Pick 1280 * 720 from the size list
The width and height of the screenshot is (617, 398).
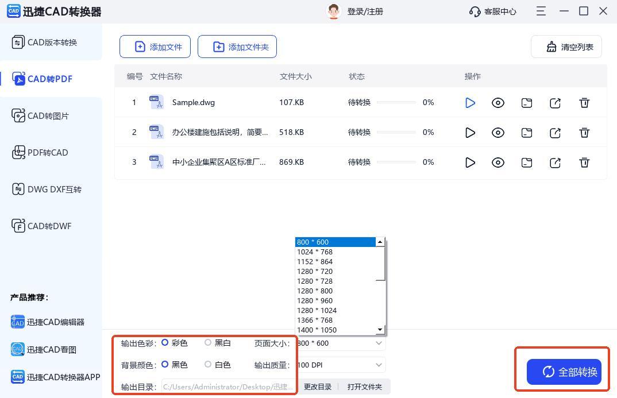point(315,271)
